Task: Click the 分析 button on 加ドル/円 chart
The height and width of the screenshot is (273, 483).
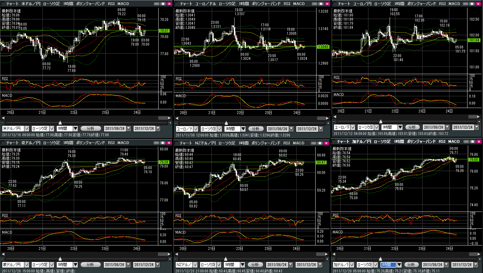Action: coord(411,265)
